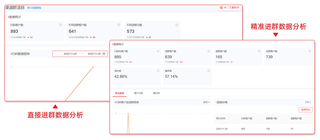Click the orange data point on 扫码数据趋势 chart
The width and height of the screenshot is (320, 140).
93,67
